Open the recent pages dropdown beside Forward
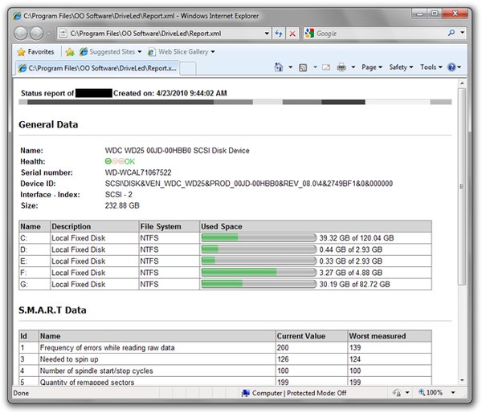482x413 pixels. 48,34
